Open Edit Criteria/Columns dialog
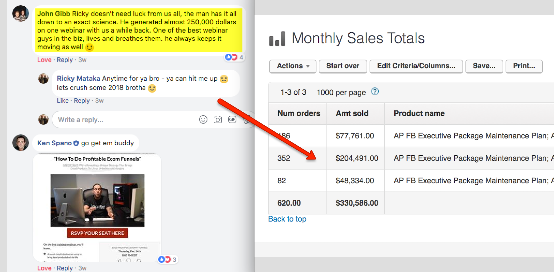This screenshot has width=554, height=272. tap(416, 66)
